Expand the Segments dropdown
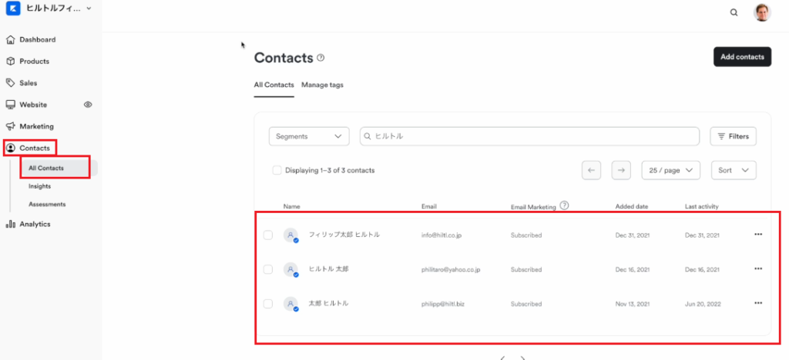 [x=310, y=136]
